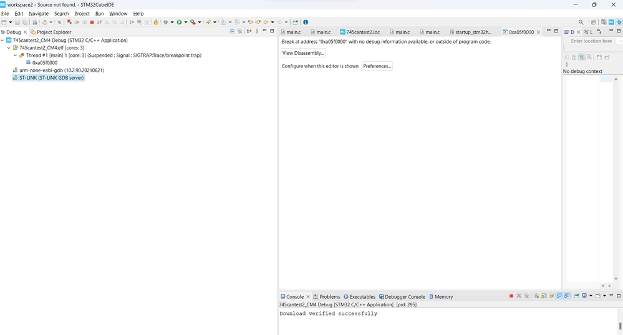Open the Project menu
623x335 pixels.
(82, 14)
